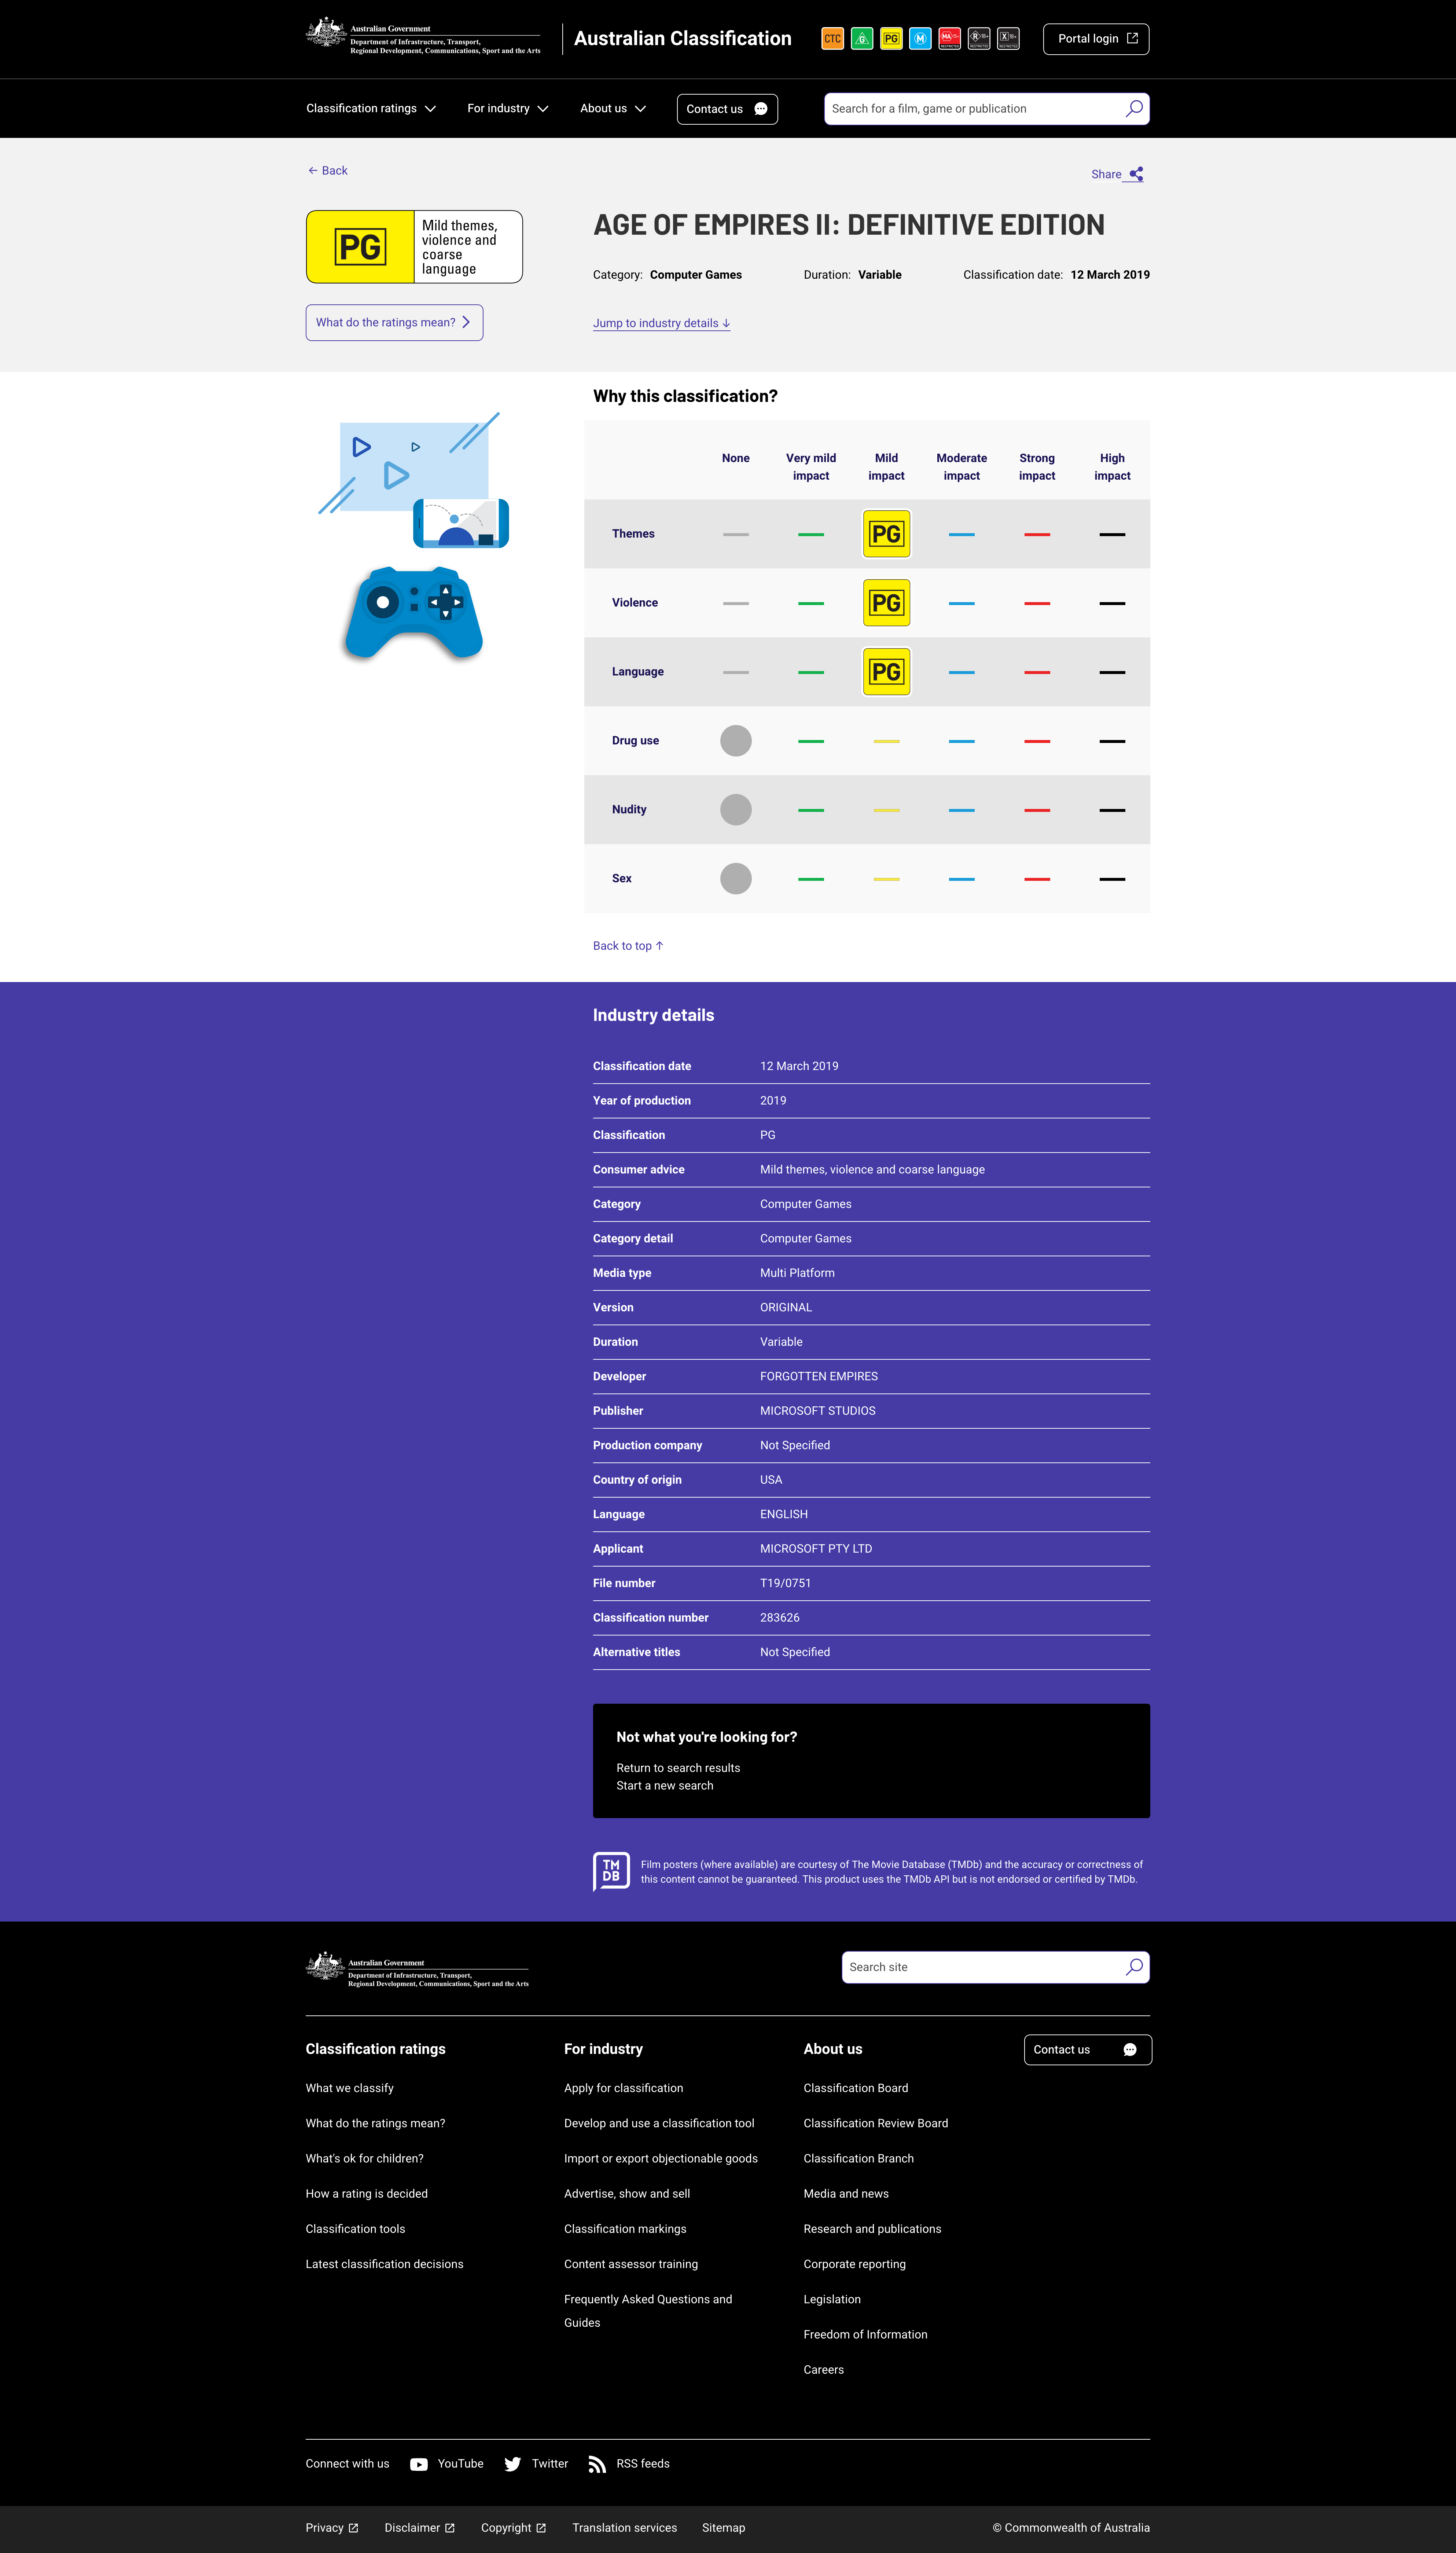Image resolution: width=1456 pixels, height=2553 pixels.
Task: Select Latest classification decisions in footer menu
Action: click(384, 2264)
